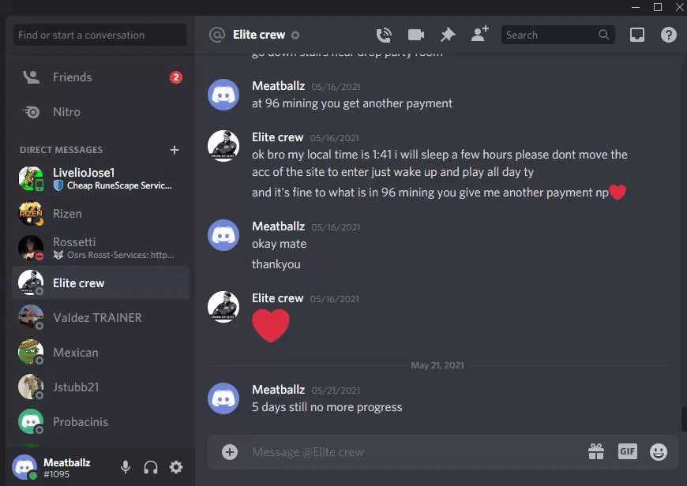
Task: Open the conversation with Valdez TRAINER
Action: point(100,317)
